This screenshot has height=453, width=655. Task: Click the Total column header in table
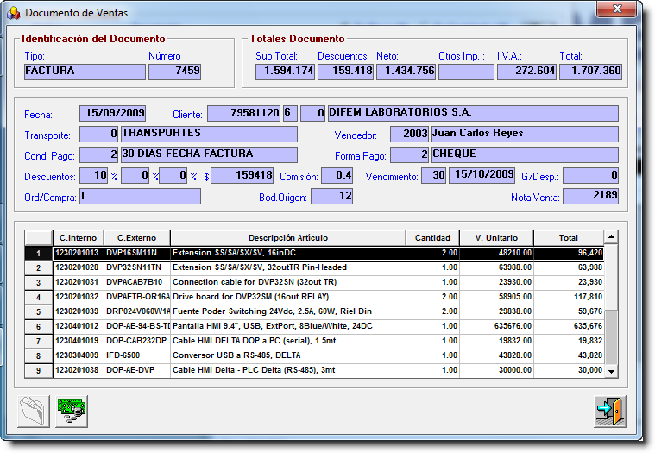569,238
